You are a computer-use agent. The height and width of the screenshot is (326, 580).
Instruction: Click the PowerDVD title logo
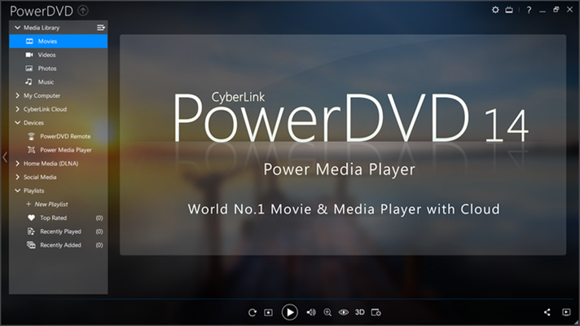click(x=42, y=11)
